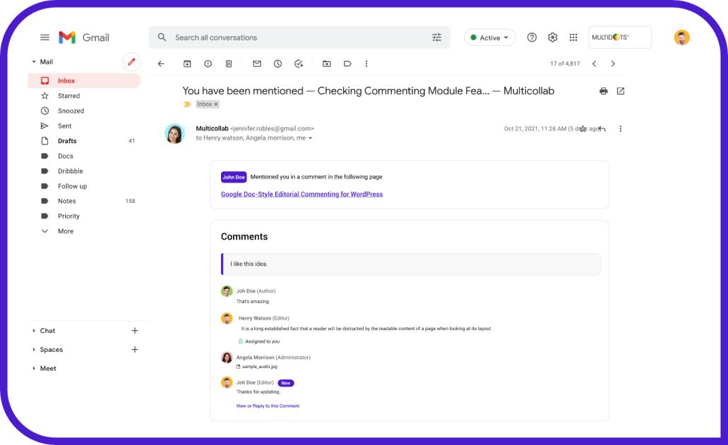Expand the Spaces section
The height and width of the screenshot is (445, 728).
tap(34, 350)
